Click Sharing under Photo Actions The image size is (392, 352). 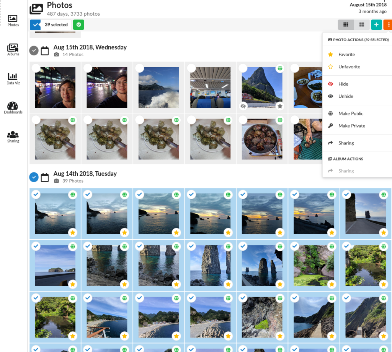click(x=346, y=143)
